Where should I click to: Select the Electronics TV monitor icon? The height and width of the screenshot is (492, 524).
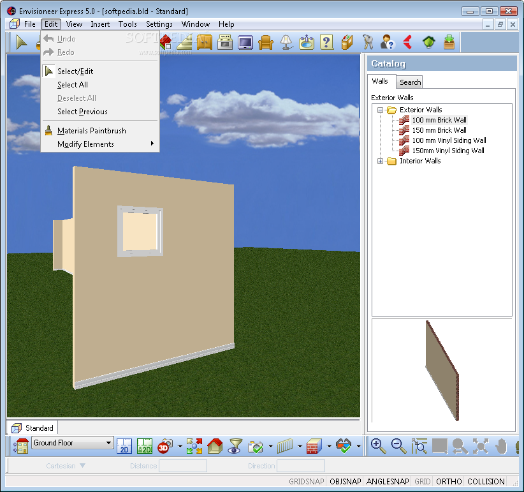(245, 43)
